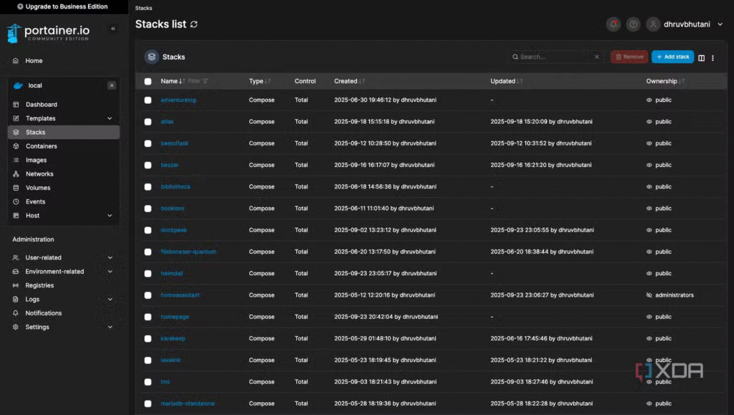Close the local environment with X
Screen dimensions: 734x415
(112, 85)
